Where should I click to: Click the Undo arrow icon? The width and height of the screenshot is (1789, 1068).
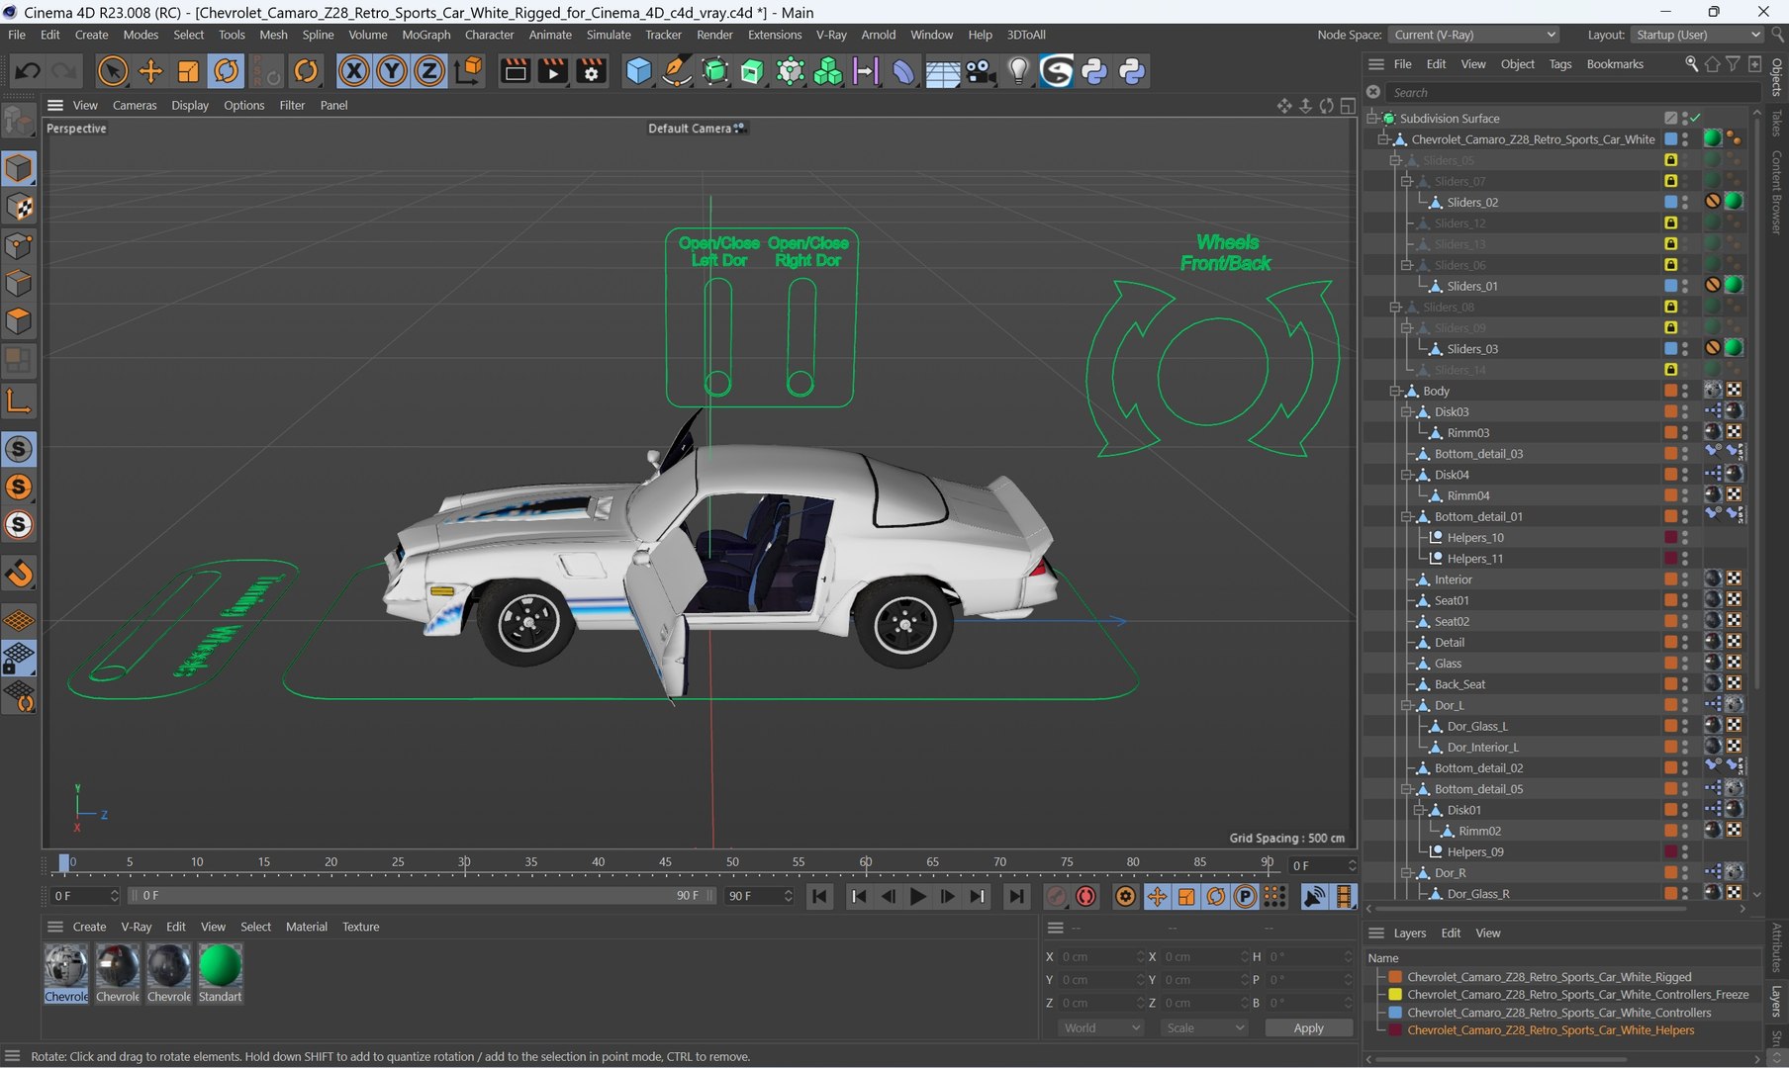click(x=28, y=71)
